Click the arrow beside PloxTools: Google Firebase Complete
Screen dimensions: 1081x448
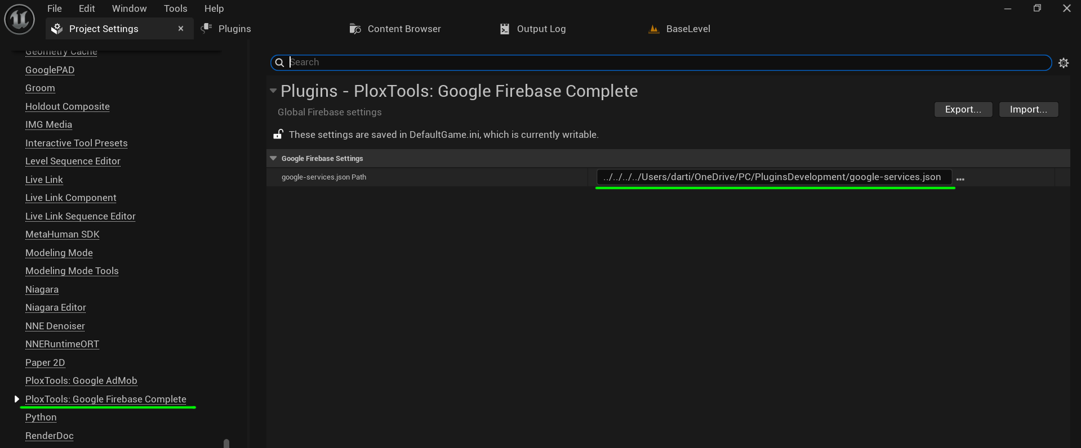click(x=16, y=399)
